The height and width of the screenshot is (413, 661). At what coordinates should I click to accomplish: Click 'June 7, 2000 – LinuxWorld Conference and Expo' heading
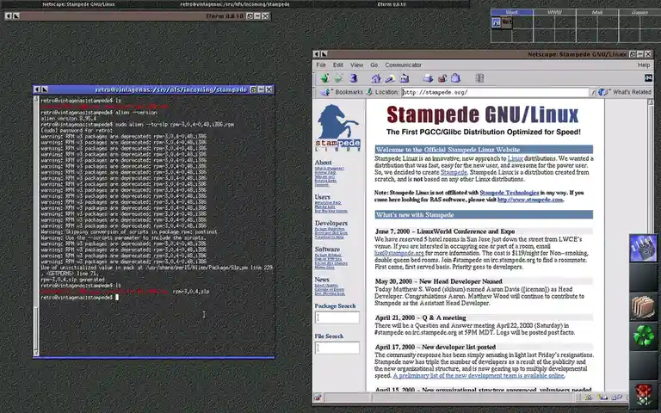tap(445, 231)
